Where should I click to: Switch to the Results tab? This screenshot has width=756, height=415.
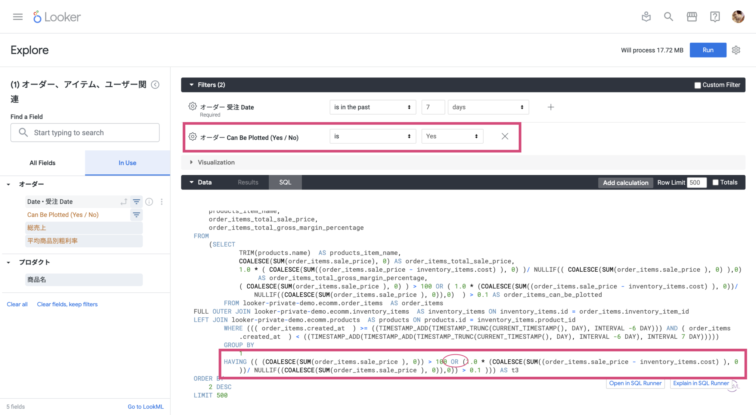point(248,182)
